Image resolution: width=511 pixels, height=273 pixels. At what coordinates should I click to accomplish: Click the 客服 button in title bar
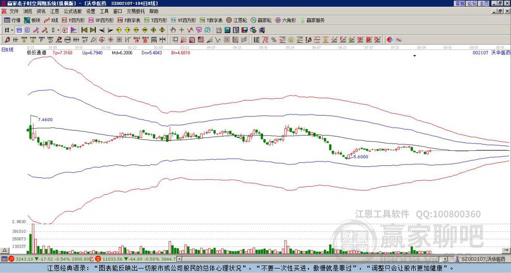coord(460,3)
